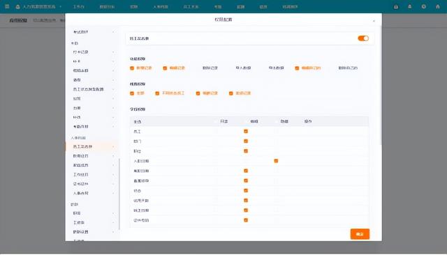The height and width of the screenshot is (255, 447).
Task: Uncheck the 新增记录 checkbox
Action: [132, 68]
